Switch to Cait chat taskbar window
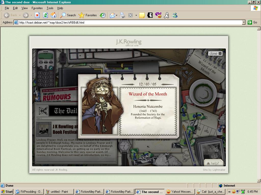 (x=211, y=192)
